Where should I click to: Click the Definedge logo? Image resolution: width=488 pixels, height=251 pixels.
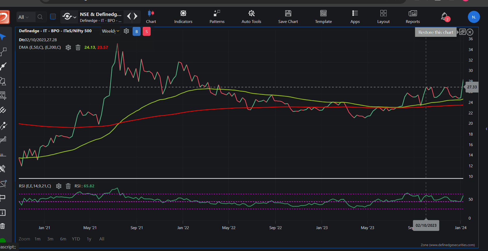coord(5,17)
